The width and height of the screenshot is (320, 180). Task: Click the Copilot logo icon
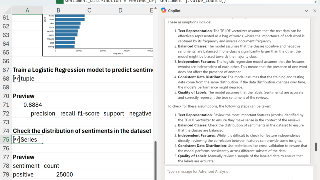(163, 10)
